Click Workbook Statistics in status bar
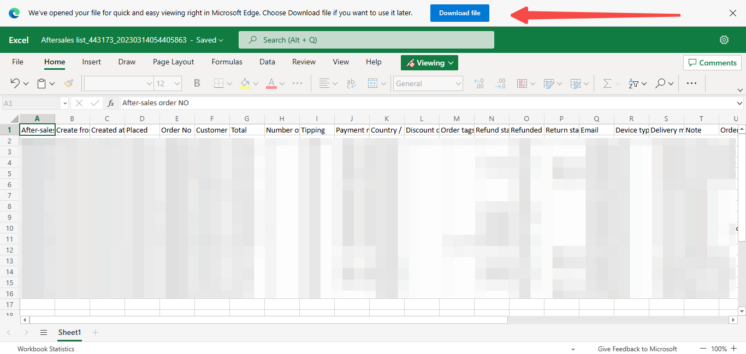Viewport: 746px width, 354px height. coord(46,349)
